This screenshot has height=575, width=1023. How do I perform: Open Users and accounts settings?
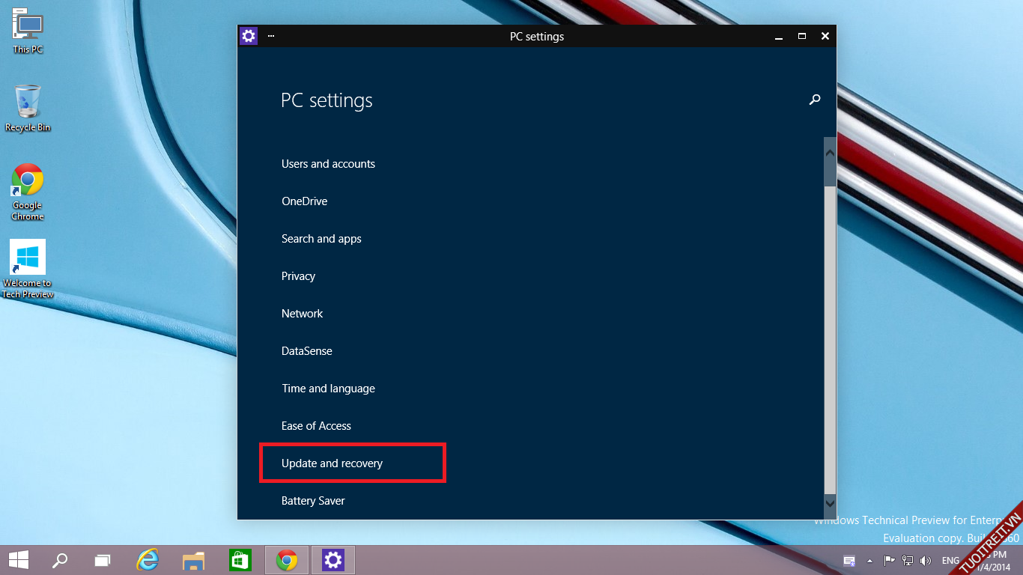328,164
